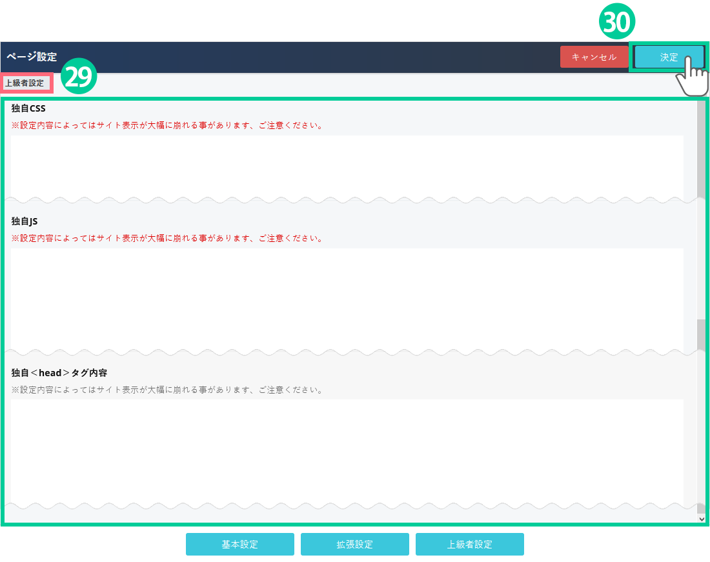The height and width of the screenshot is (562, 710).
Task: Click the 独自CSS section heading
Action: coord(28,108)
